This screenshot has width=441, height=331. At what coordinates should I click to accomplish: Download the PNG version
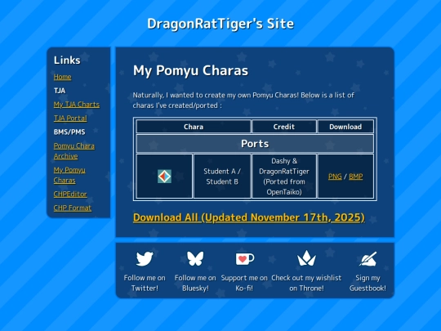coord(335,177)
